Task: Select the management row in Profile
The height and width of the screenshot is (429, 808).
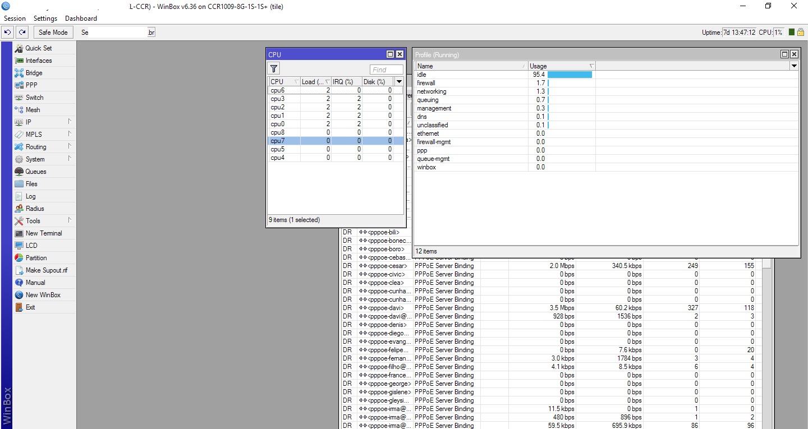Action: point(606,108)
